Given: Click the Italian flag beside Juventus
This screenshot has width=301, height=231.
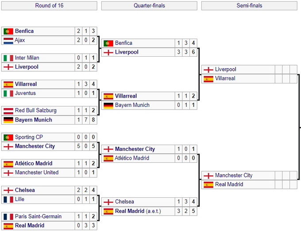Looking at the screenshot, I should coord(8,94).
